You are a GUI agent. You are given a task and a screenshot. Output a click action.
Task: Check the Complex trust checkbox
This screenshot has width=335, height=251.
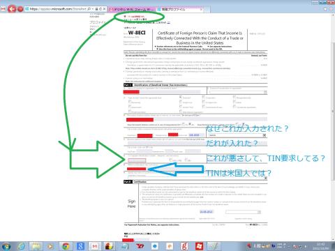click(x=204, y=102)
